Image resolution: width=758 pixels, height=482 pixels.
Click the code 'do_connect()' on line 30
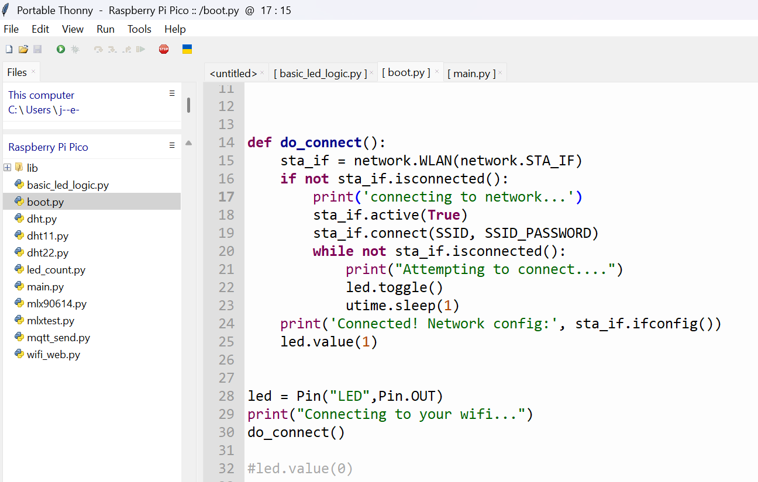tap(296, 432)
